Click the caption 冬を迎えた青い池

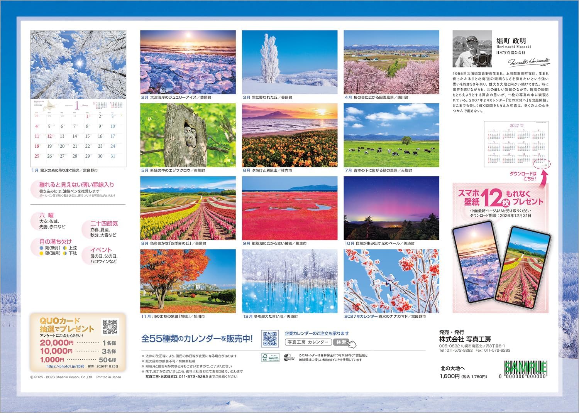pyautogui.click(x=269, y=316)
